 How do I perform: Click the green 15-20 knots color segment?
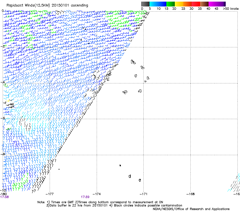tap(171, 4)
